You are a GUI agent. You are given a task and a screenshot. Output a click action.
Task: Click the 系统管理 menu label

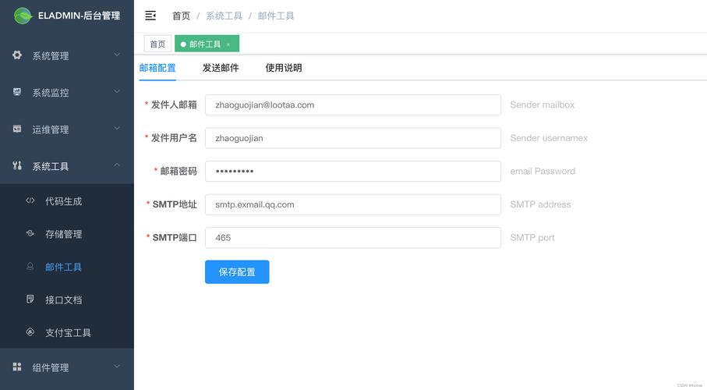(51, 56)
